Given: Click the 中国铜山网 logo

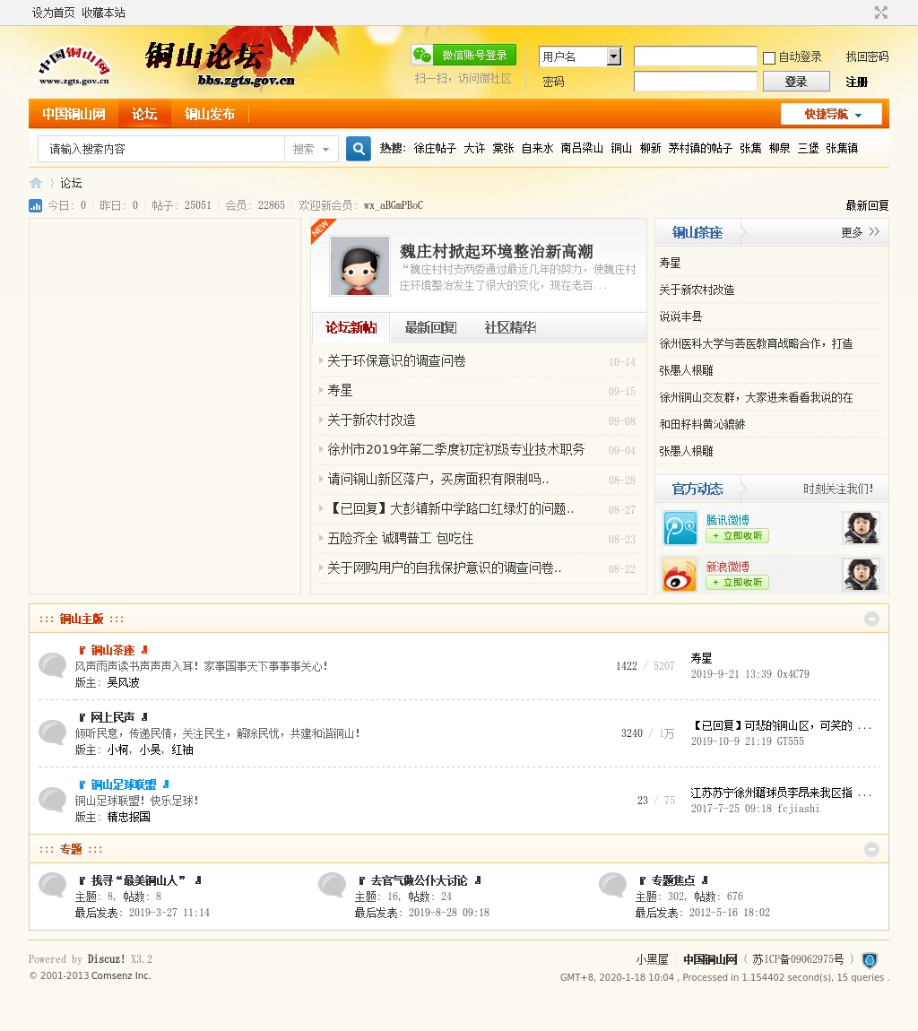Looking at the screenshot, I should tap(74, 65).
